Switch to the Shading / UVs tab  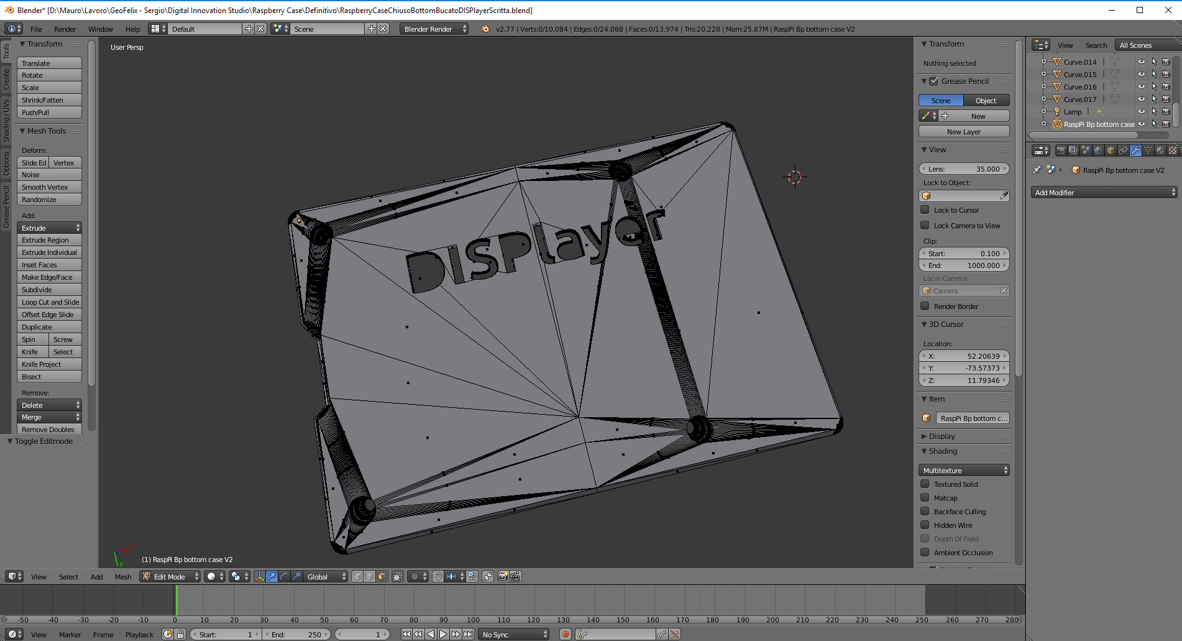click(x=6, y=120)
